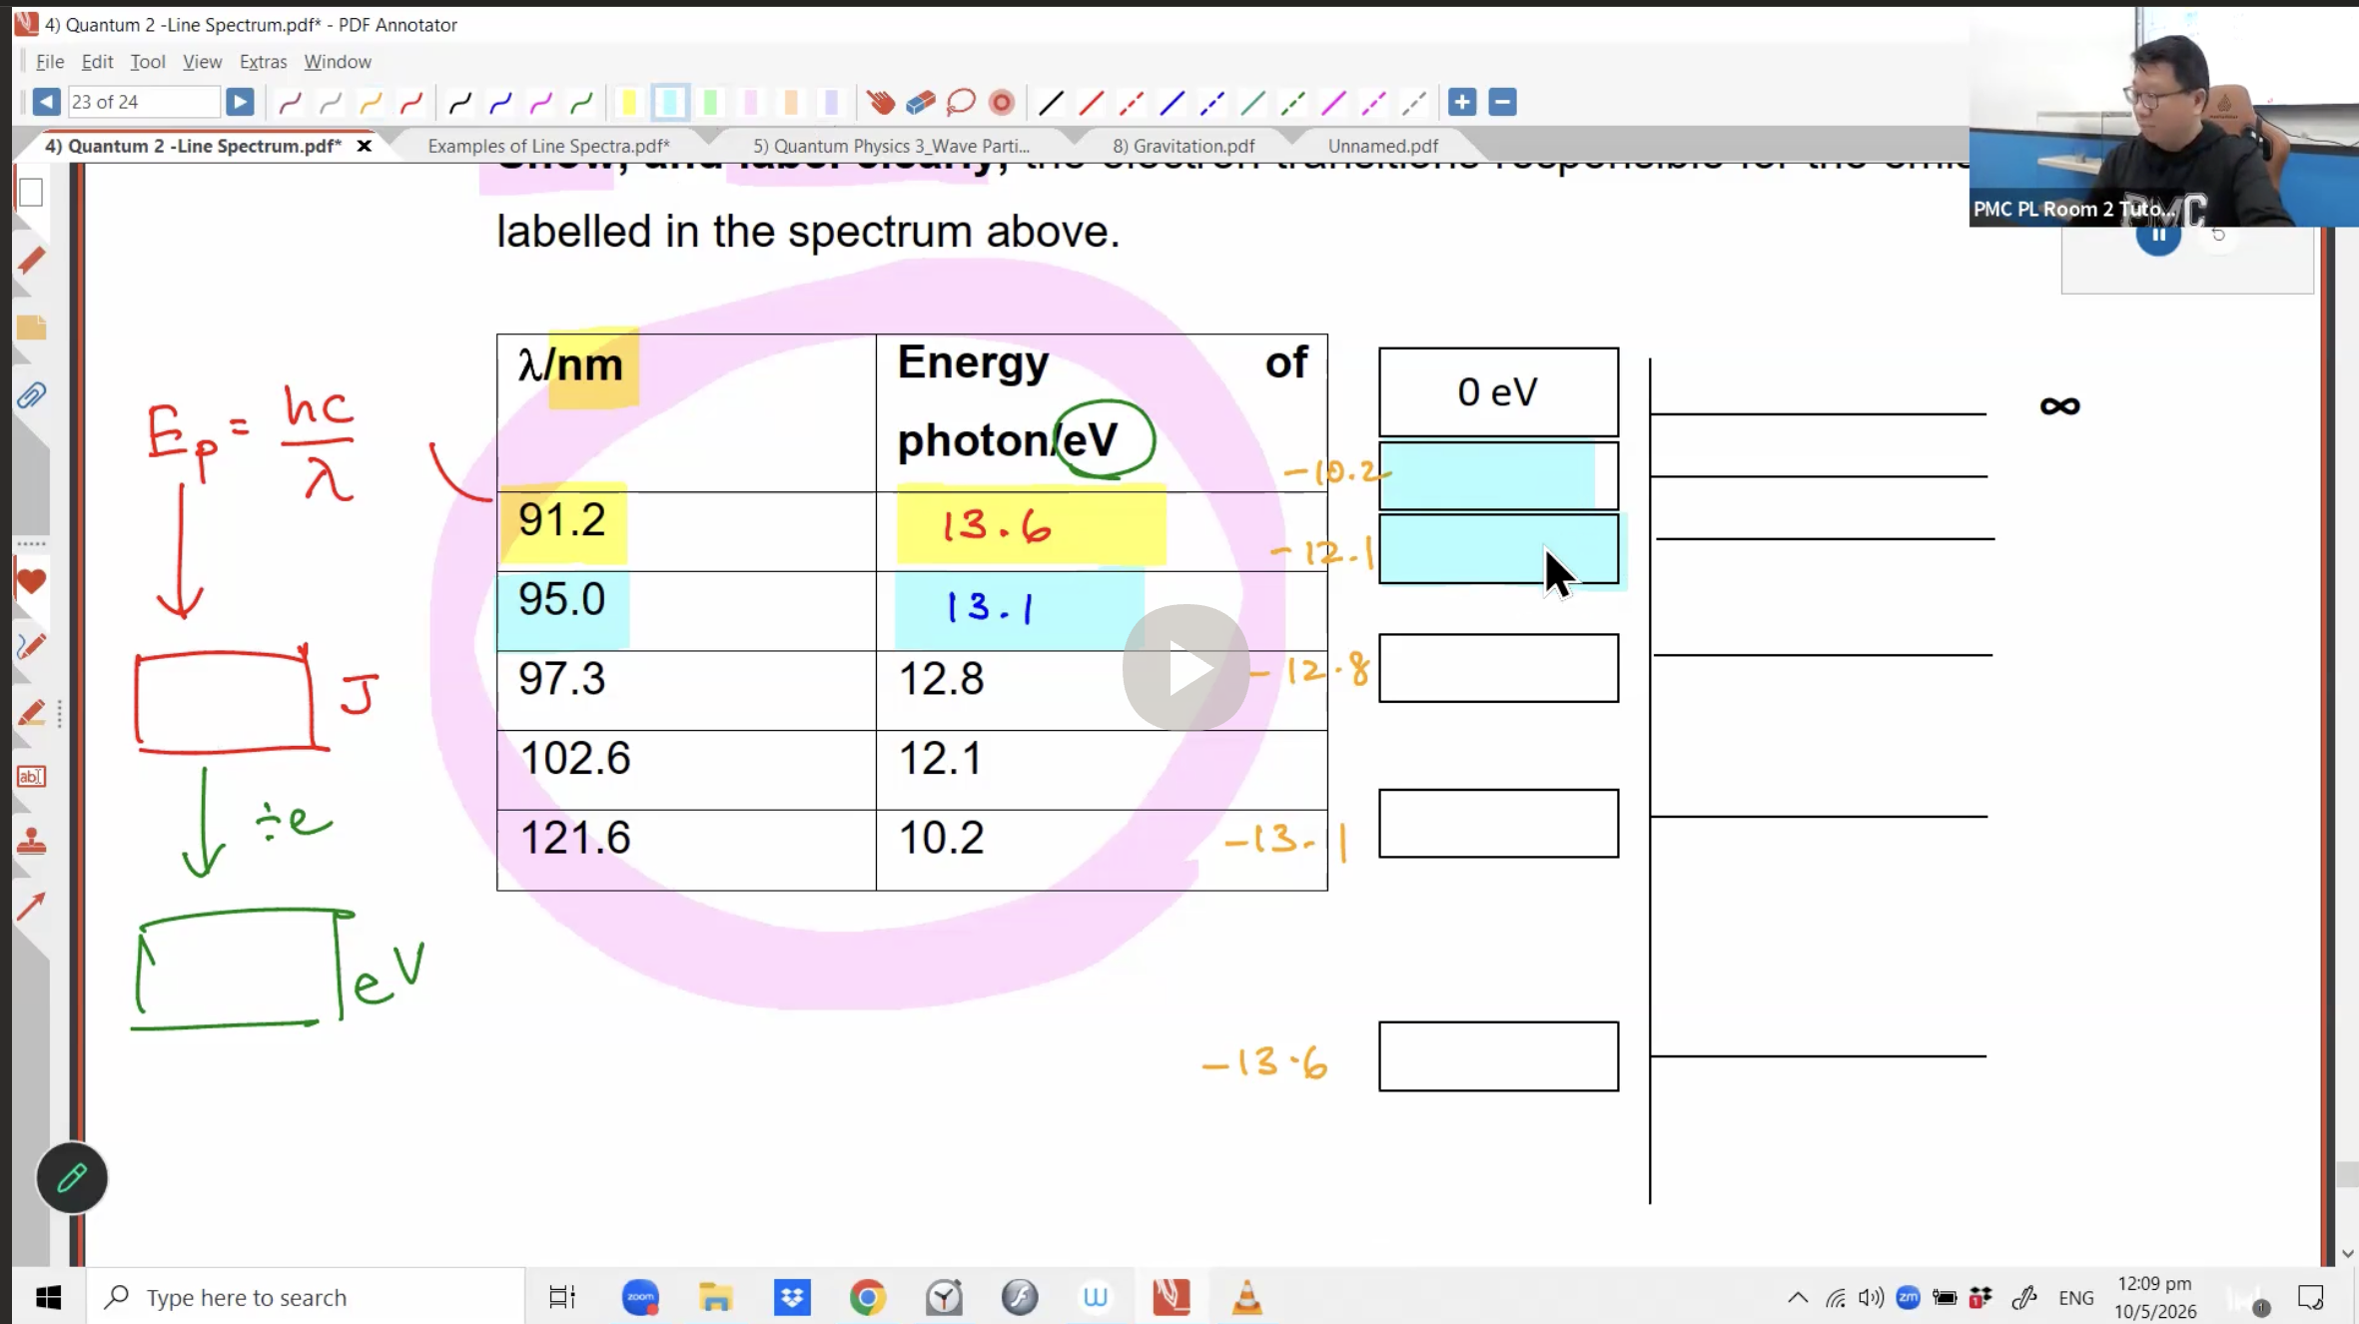2359x1324 pixels.
Task: Choose the orange highlighter
Action: click(x=791, y=102)
